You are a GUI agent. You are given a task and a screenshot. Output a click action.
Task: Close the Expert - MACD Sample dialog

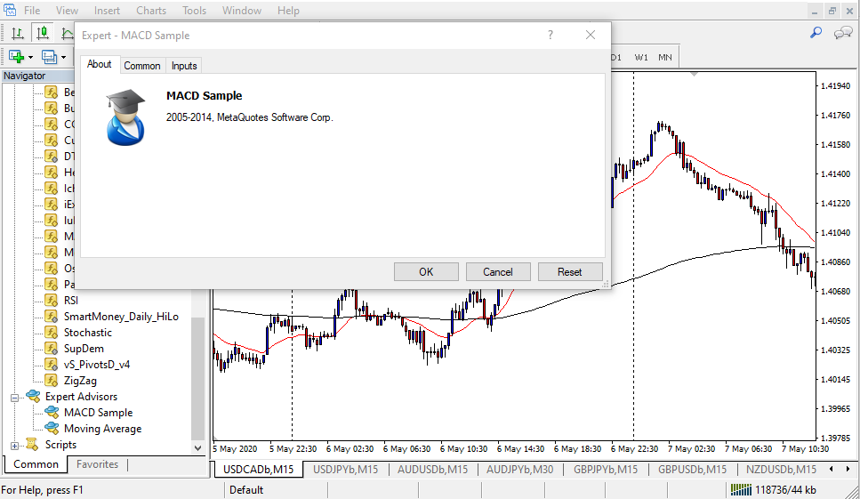point(591,35)
